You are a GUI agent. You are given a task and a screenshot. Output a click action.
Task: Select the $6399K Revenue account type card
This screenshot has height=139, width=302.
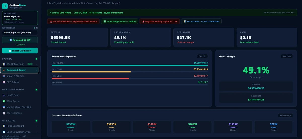(71, 127)
